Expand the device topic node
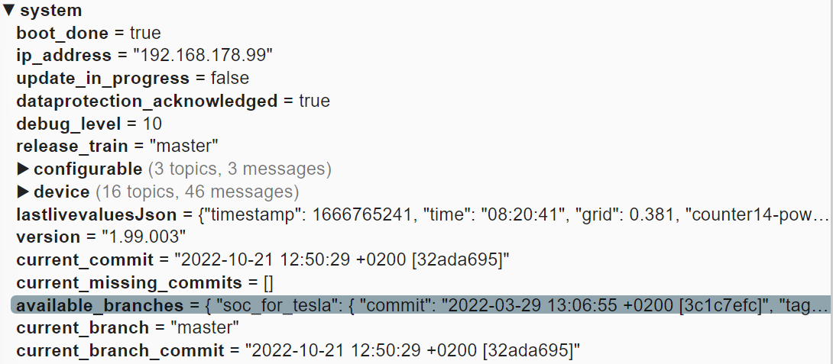 23,192
